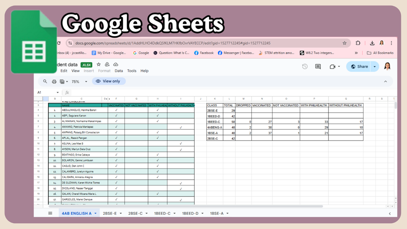The image size is (407, 229).
Task: Open the Messenger bookmark
Action: click(236, 53)
